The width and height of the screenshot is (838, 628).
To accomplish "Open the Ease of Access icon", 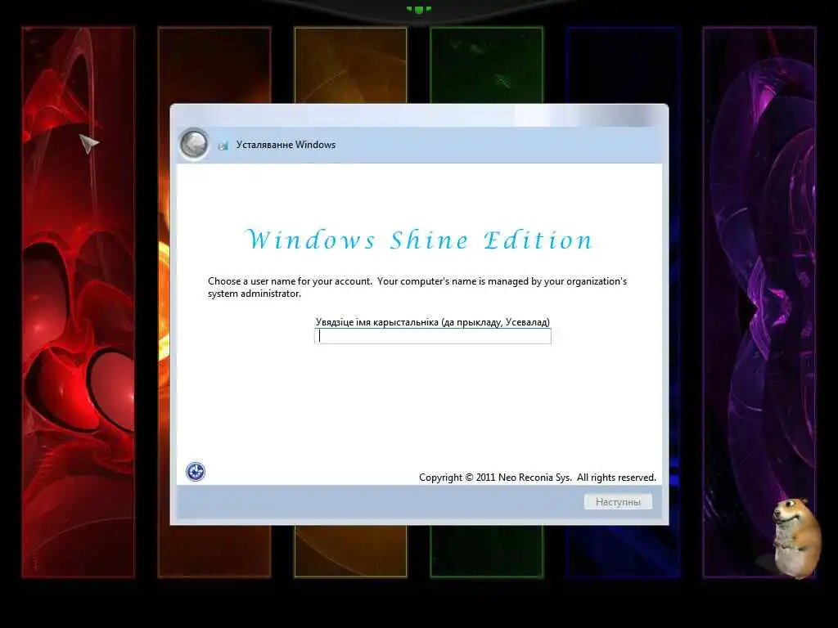I will pos(196,472).
